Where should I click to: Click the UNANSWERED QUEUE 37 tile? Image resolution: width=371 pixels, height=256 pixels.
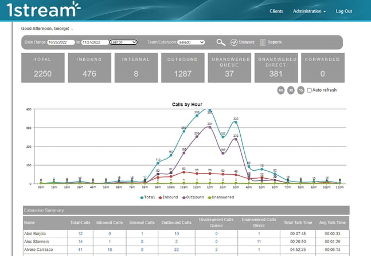click(x=229, y=68)
